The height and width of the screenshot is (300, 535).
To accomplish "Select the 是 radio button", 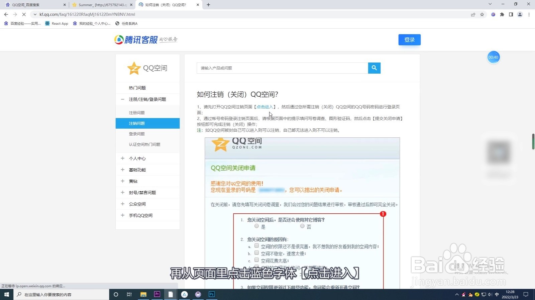I will coord(256,226).
